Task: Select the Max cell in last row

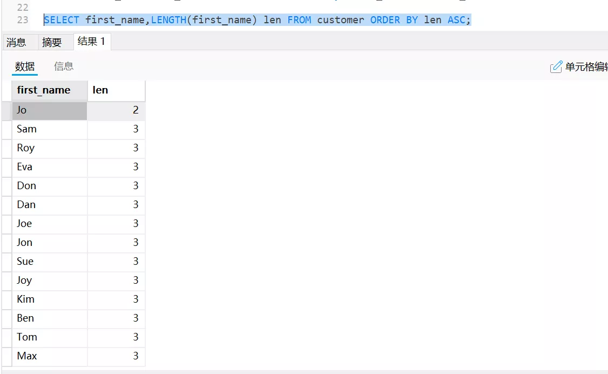Action: click(49, 356)
